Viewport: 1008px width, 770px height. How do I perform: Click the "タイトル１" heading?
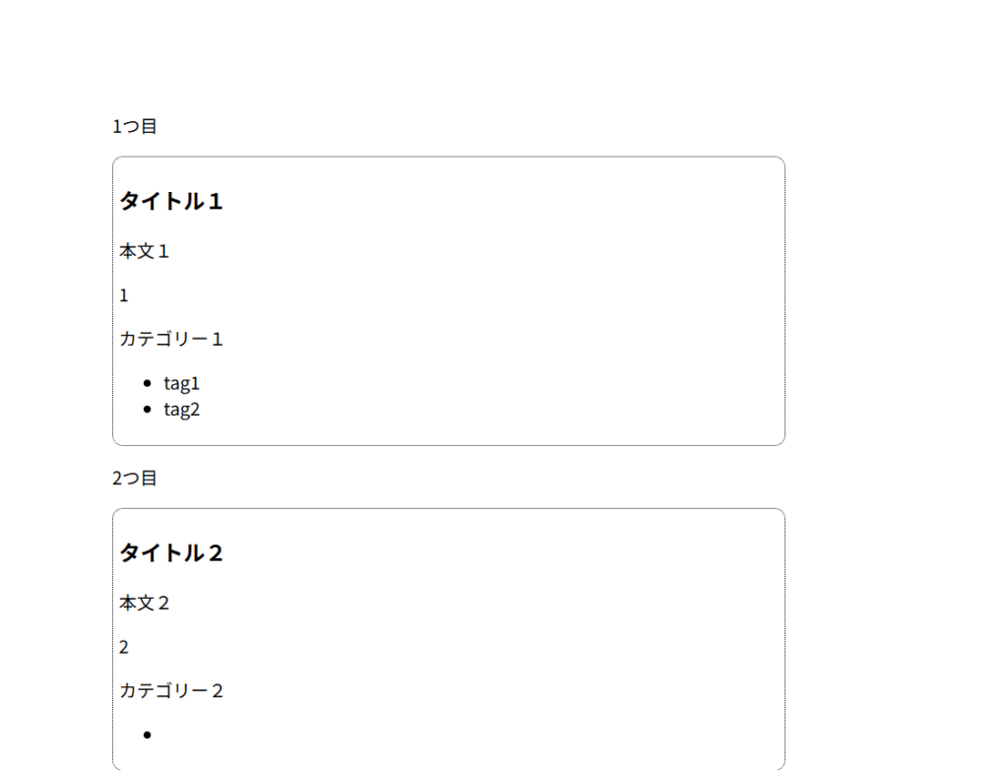(171, 201)
